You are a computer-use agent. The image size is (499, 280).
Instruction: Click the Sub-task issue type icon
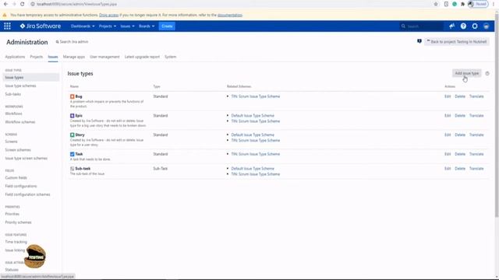(73, 169)
